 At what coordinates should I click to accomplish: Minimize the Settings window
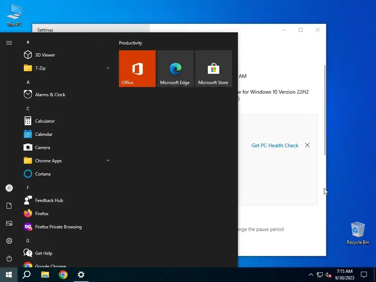pos(284,30)
